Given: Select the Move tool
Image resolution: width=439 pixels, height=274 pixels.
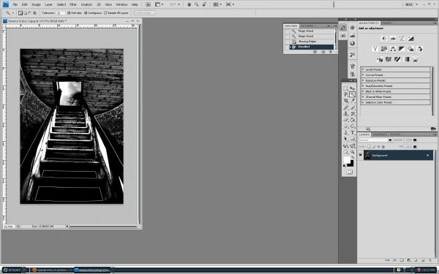Looking at the screenshot, I should pos(353,88).
